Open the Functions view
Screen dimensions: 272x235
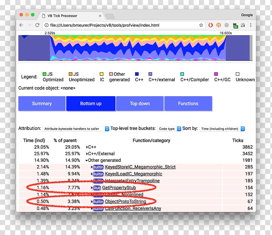(188, 104)
